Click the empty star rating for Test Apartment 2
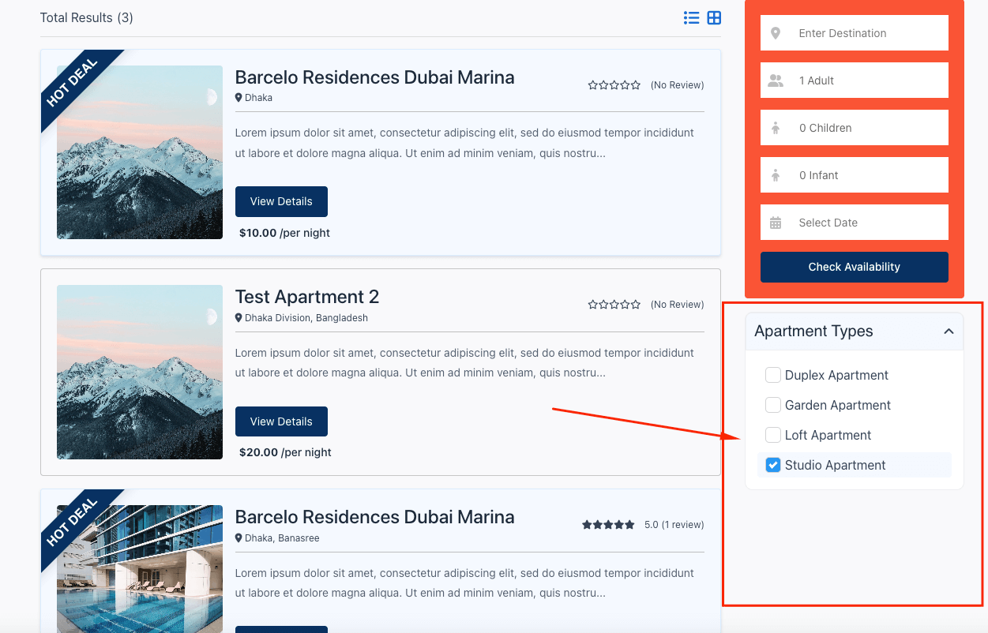This screenshot has height=633, width=988. pyautogui.click(x=614, y=305)
